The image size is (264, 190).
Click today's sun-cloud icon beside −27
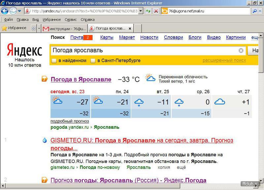(x=57, y=100)
